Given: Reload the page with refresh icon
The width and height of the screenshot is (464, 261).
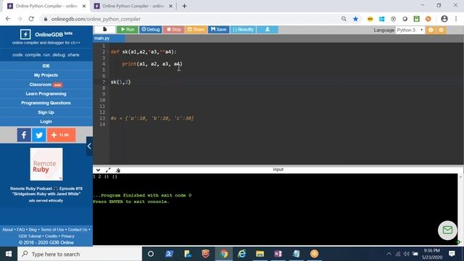Looking at the screenshot, I should (31, 19).
